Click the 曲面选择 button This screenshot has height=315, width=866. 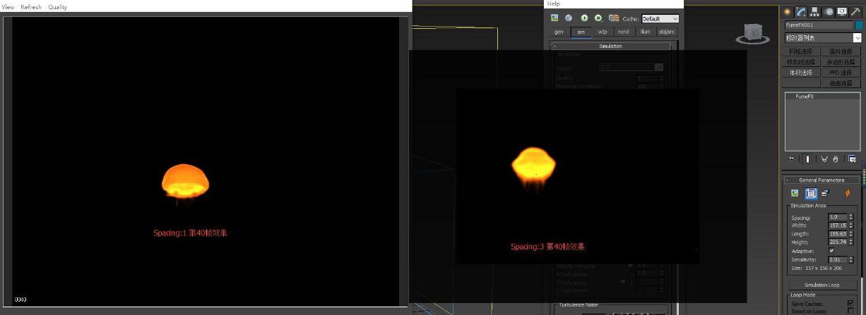841,83
